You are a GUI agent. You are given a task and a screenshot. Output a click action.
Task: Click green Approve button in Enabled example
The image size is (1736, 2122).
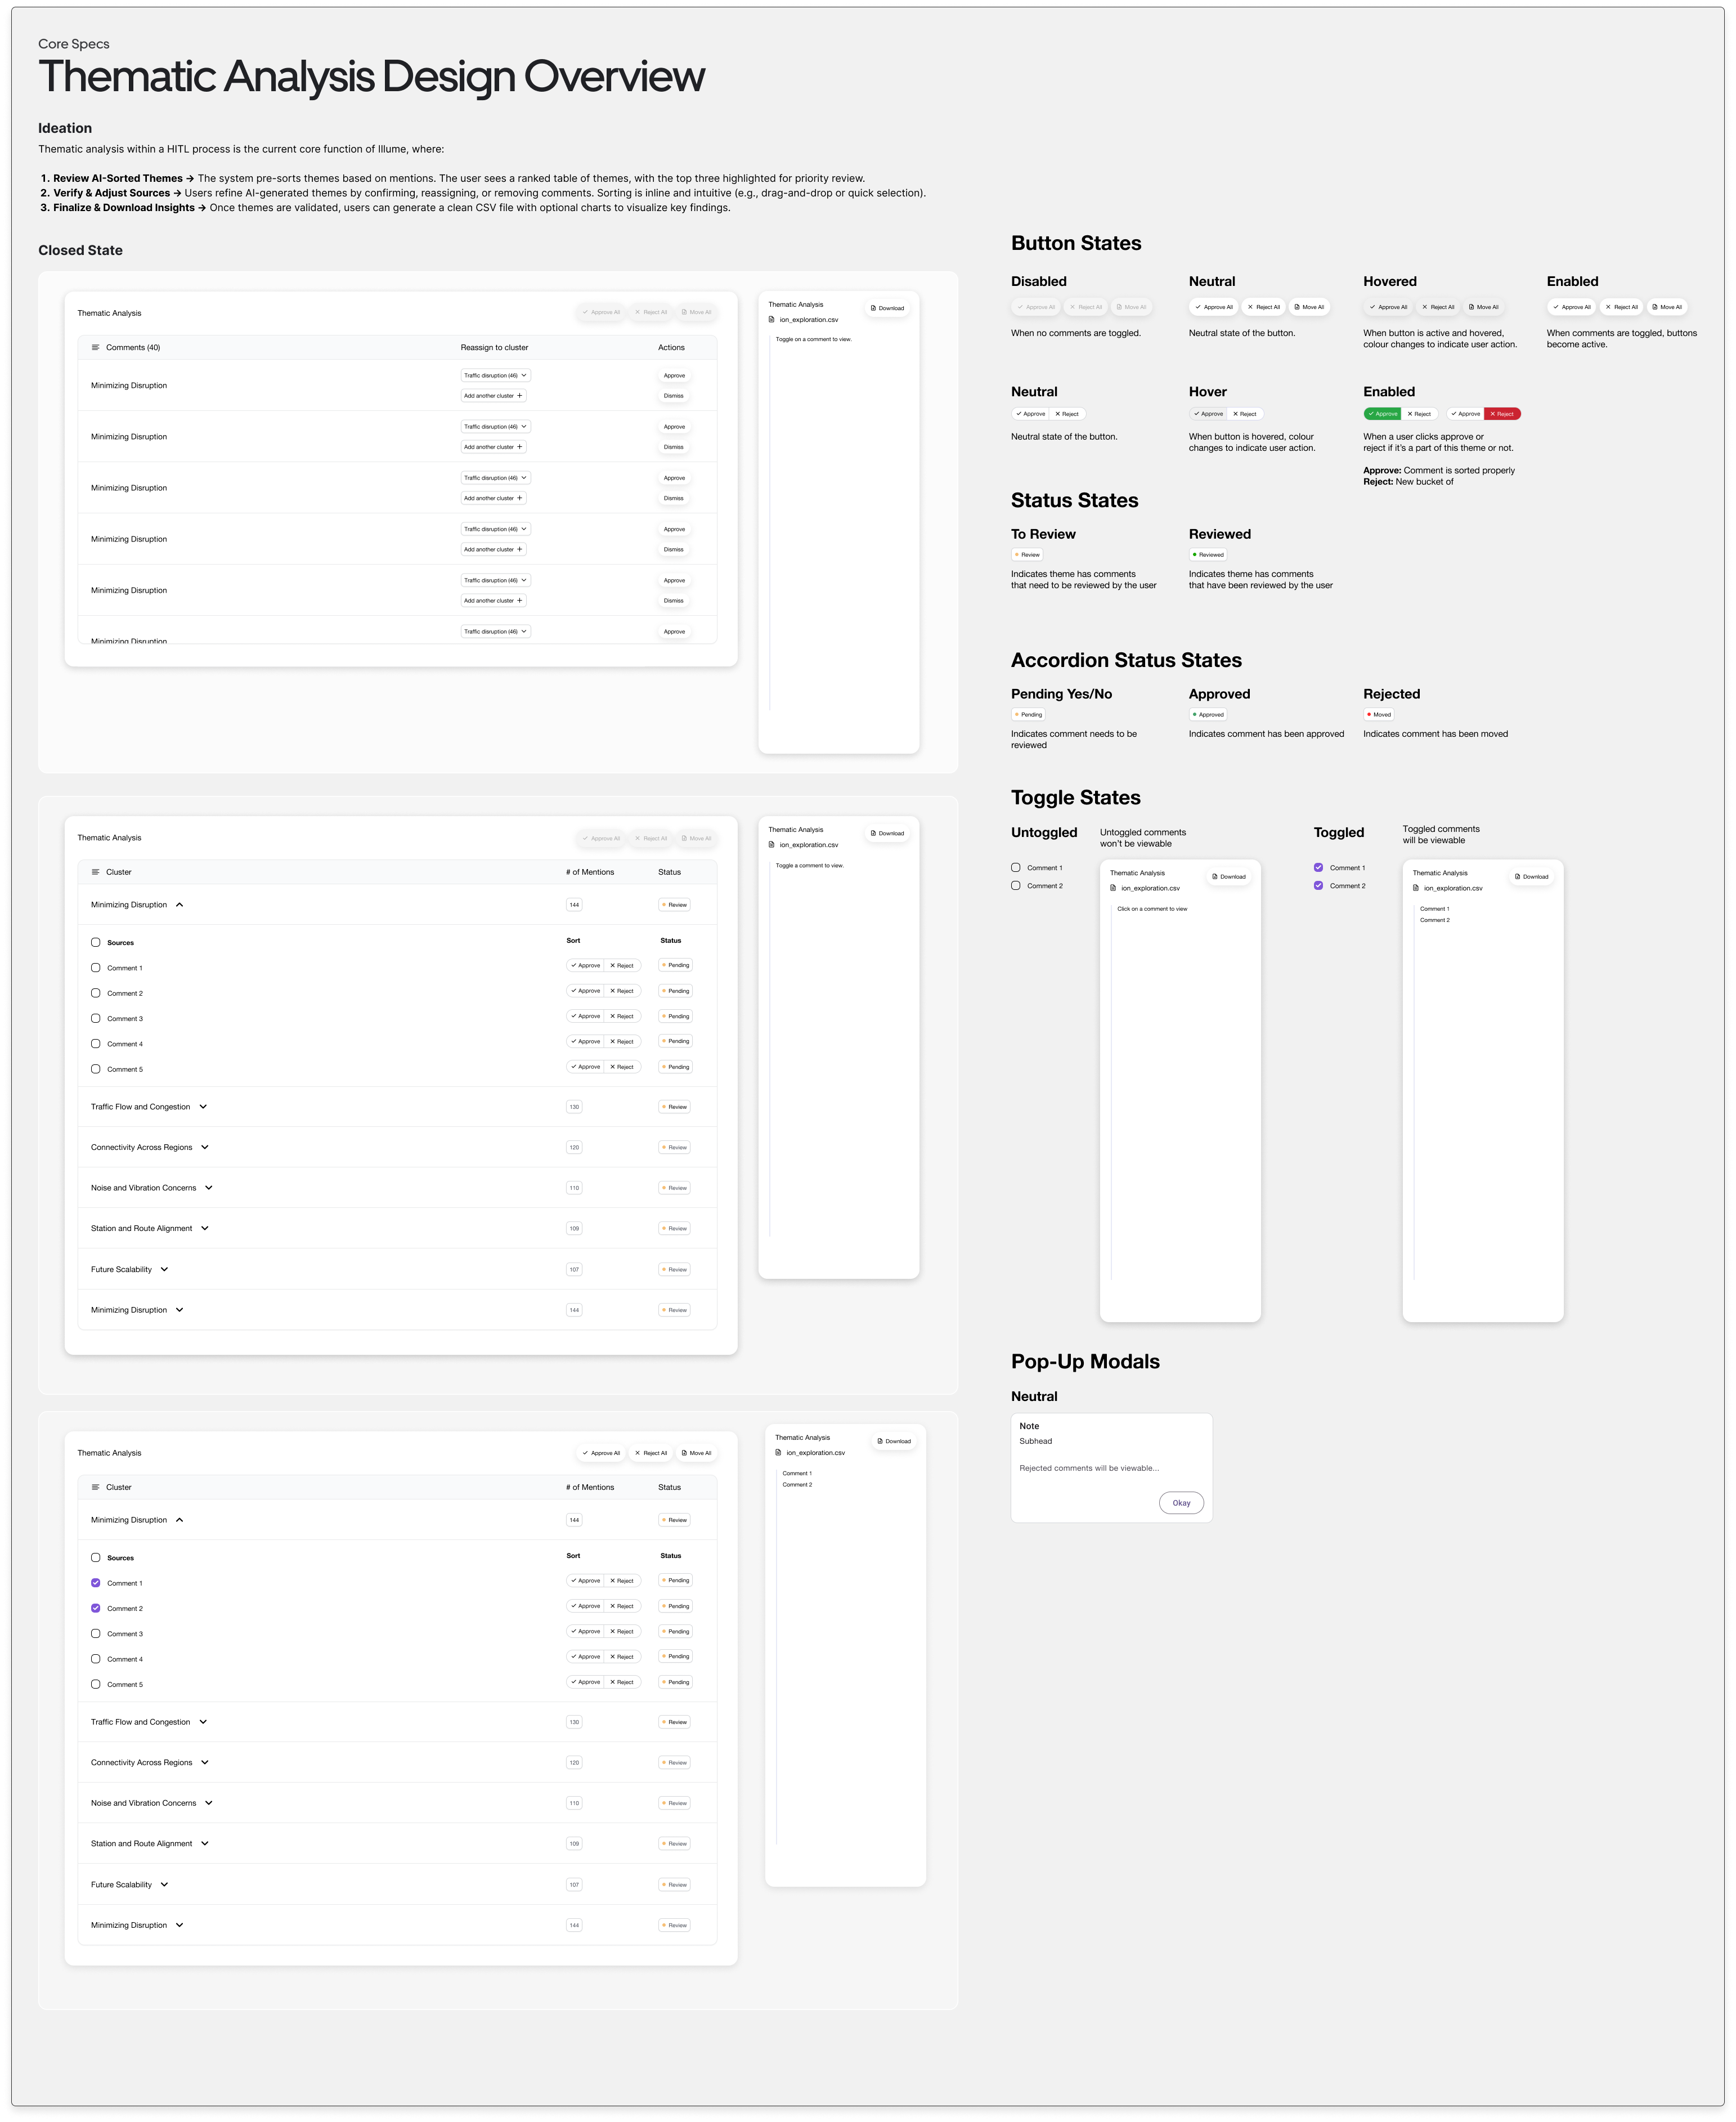1382,414
